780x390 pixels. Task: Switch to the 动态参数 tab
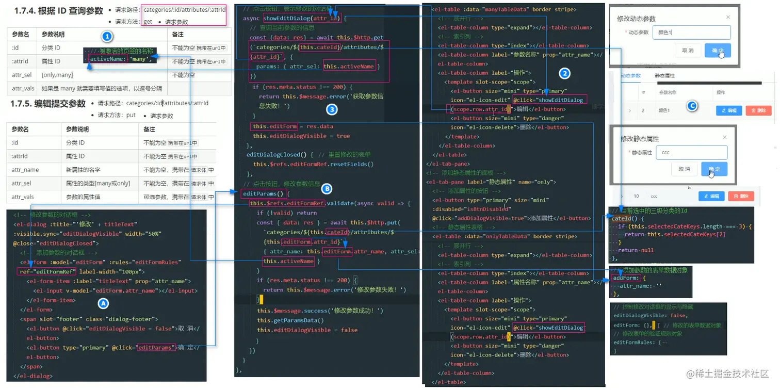click(x=630, y=75)
